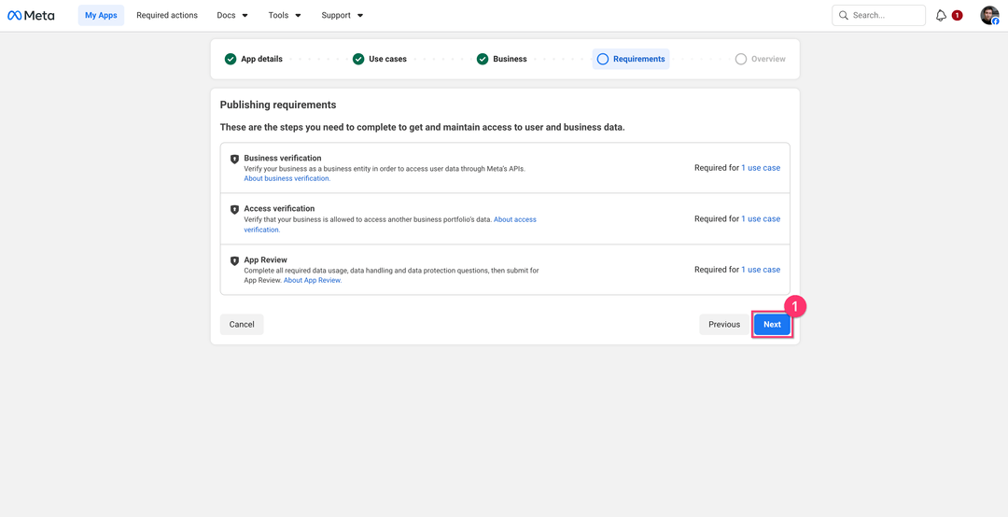Open the user profile avatar
The image size is (1008, 517).
989,16
